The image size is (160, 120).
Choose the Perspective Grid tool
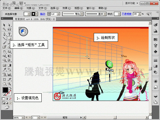(9, 60)
